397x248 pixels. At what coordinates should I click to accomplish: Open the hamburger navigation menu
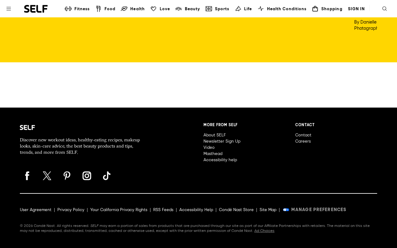[x=9, y=9]
